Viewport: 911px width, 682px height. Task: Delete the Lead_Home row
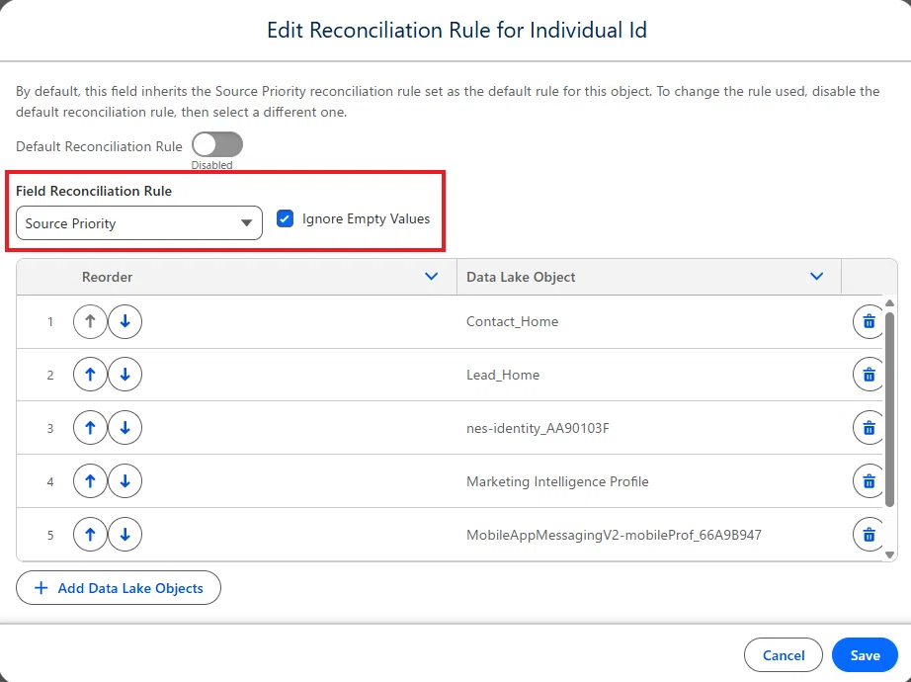pos(869,375)
